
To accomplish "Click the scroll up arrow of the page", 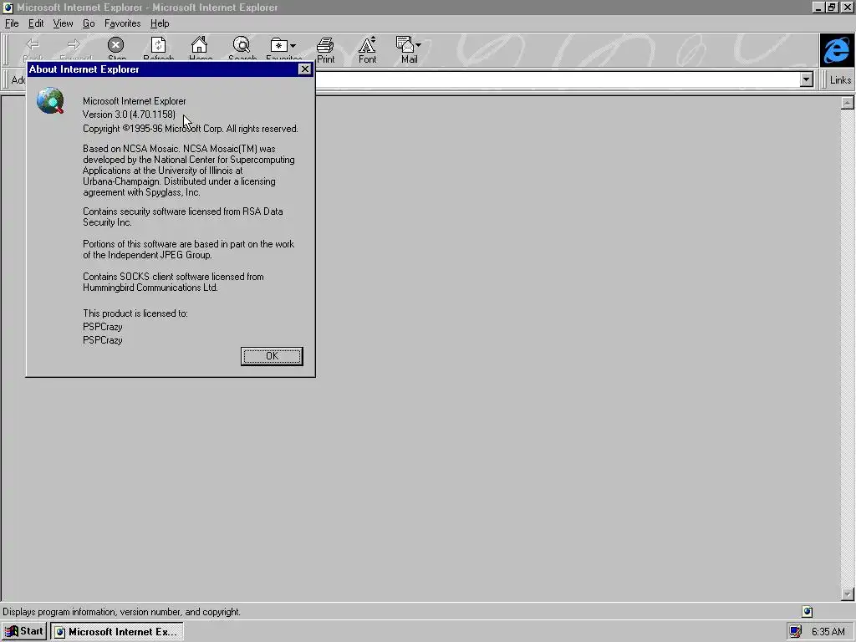I will (848, 103).
